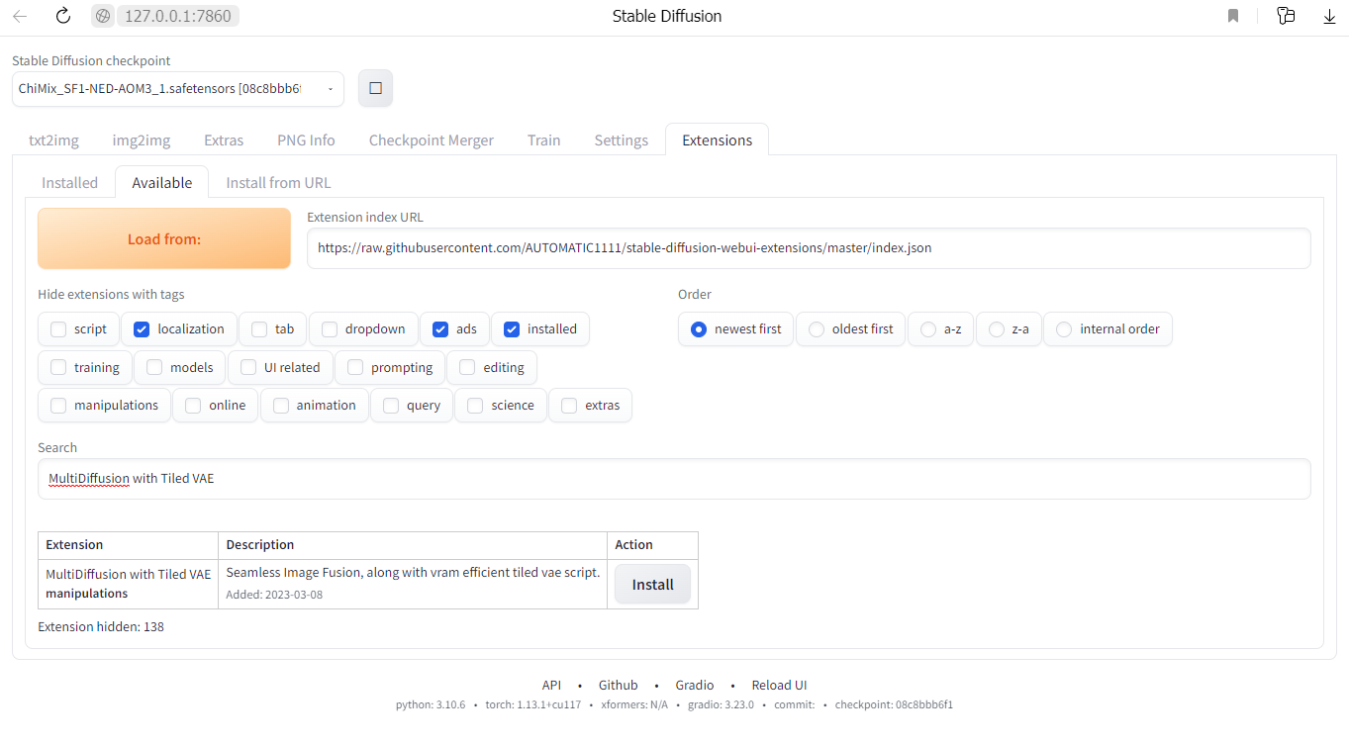Open the API footer link
Image resolution: width=1349 pixels, height=745 pixels.
(x=551, y=686)
